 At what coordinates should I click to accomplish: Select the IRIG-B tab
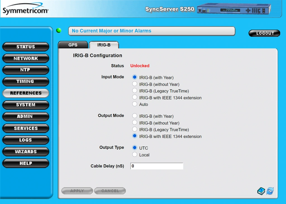tap(104, 45)
